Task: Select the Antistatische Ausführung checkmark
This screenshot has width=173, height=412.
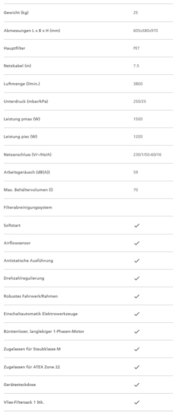Action: (137, 261)
